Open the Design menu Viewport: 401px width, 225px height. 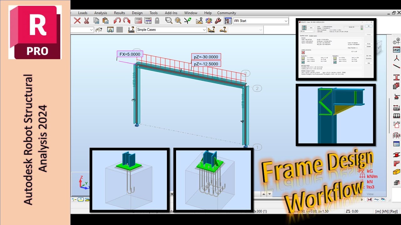point(137,13)
